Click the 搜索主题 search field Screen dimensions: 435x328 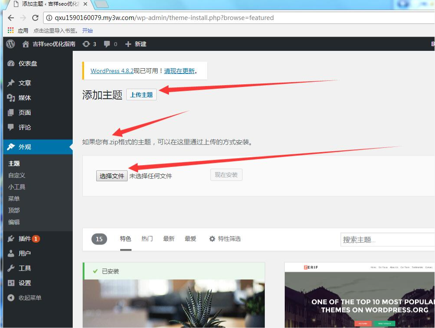pyautogui.click(x=388, y=239)
